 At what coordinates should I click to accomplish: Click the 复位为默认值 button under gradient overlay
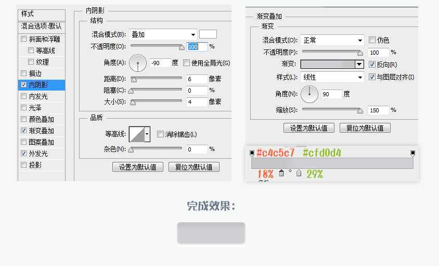tap(365, 128)
